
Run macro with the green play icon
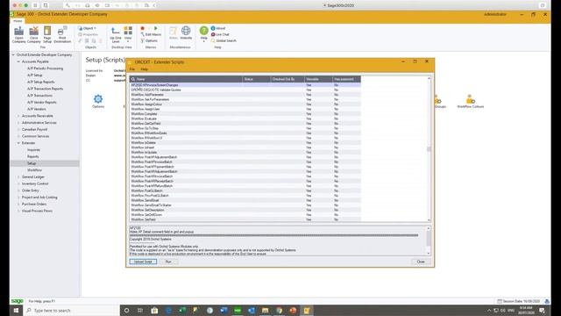pos(156,28)
